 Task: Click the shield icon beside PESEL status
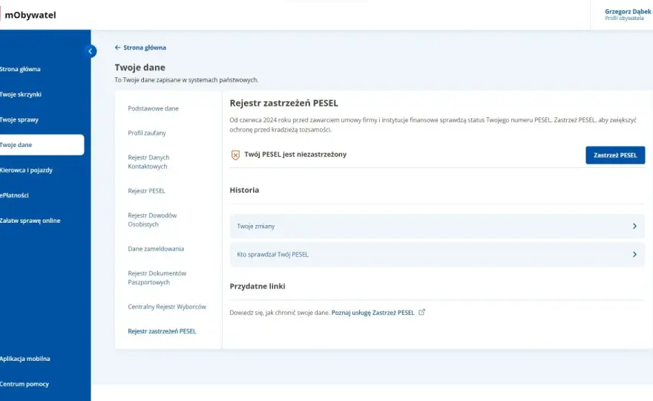235,155
